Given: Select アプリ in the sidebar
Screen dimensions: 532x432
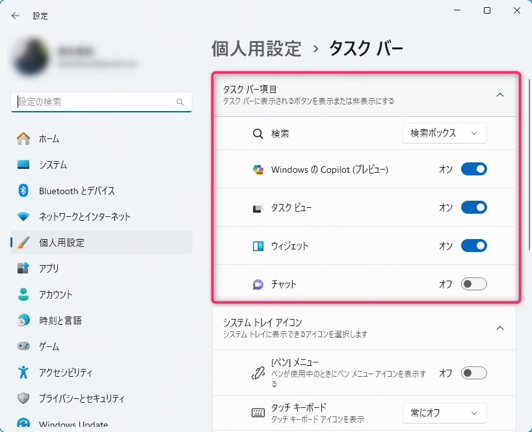Looking at the screenshot, I should (x=48, y=268).
